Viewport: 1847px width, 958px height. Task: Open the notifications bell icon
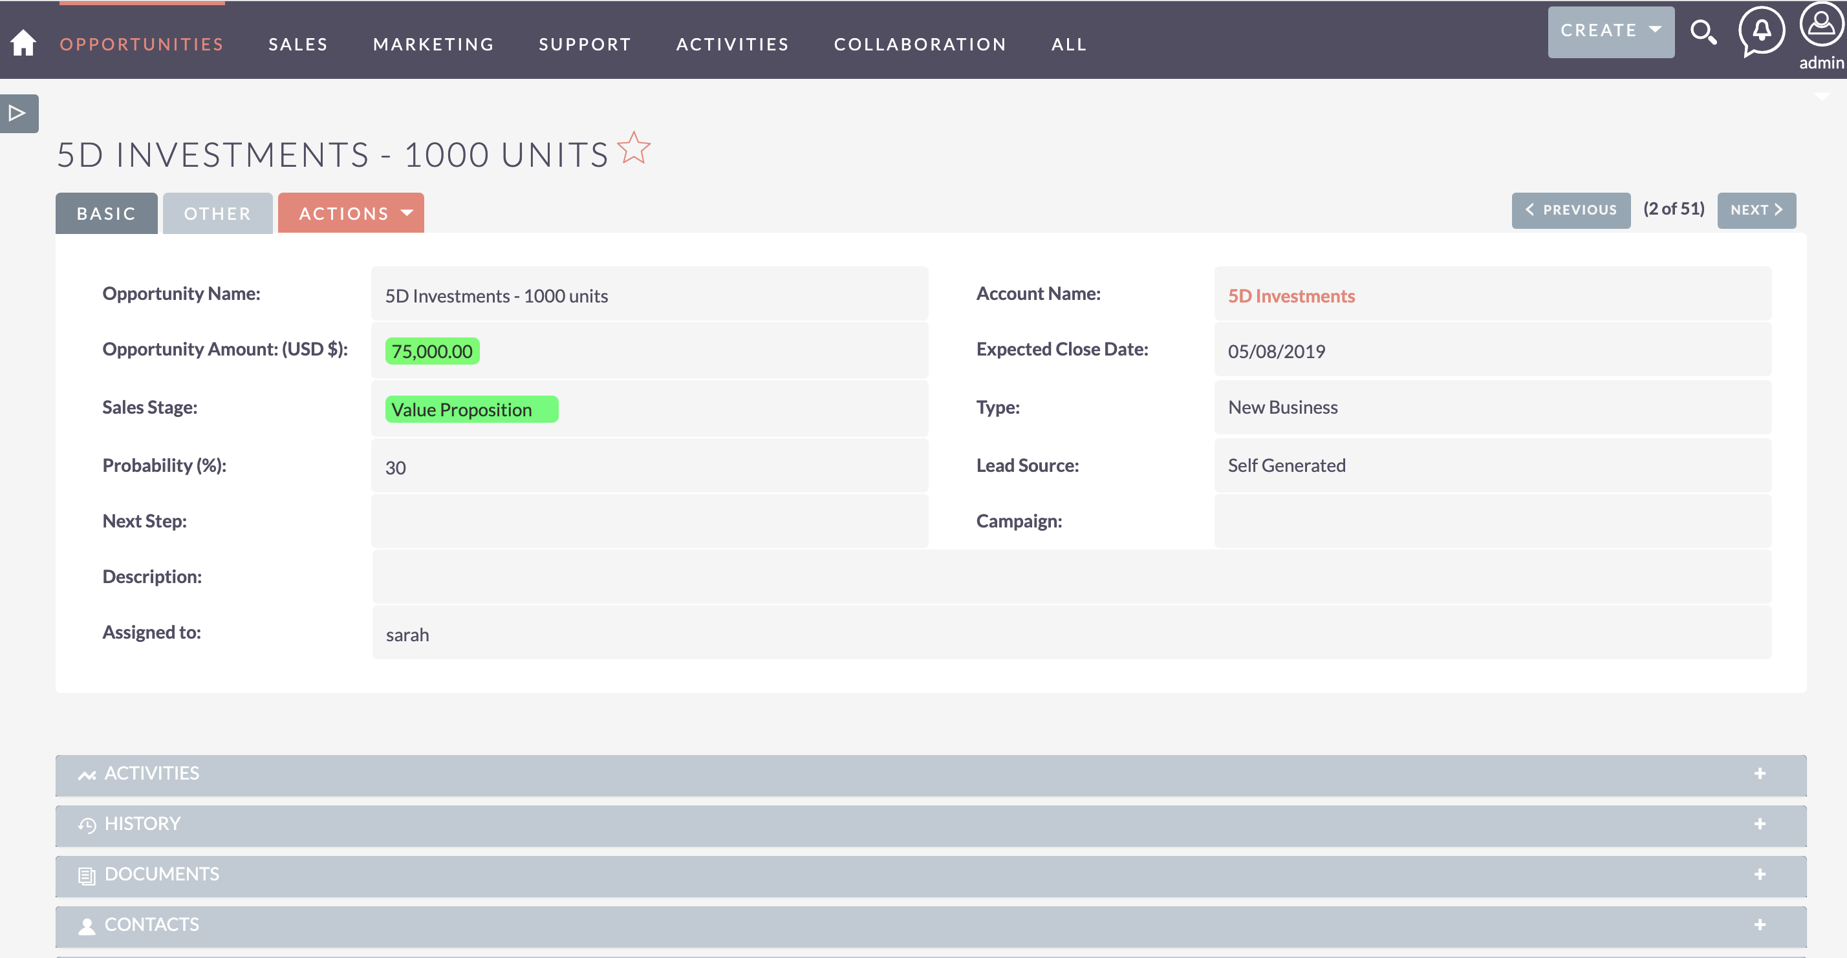(x=1761, y=32)
